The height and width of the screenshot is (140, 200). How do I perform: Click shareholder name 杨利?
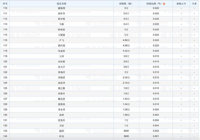pos(61,131)
